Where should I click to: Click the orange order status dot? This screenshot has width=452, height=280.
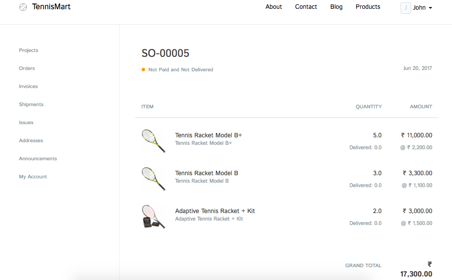click(143, 70)
